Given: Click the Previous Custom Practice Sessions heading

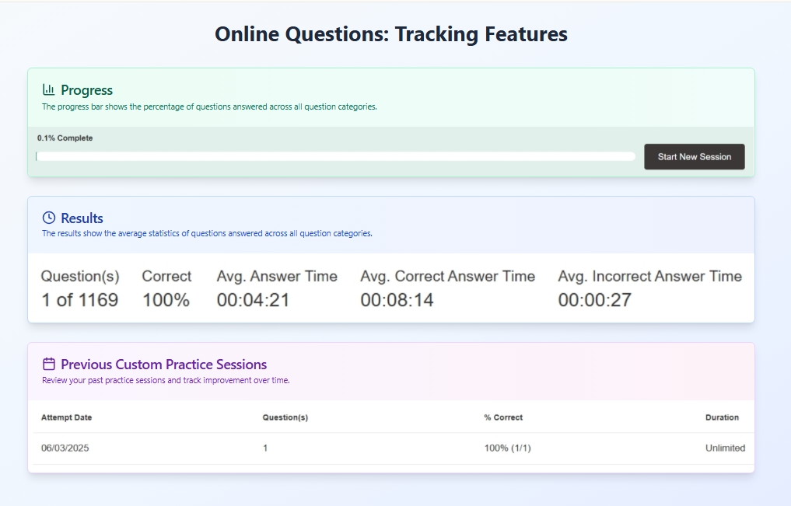Looking at the screenshot, I should point(164,365).
